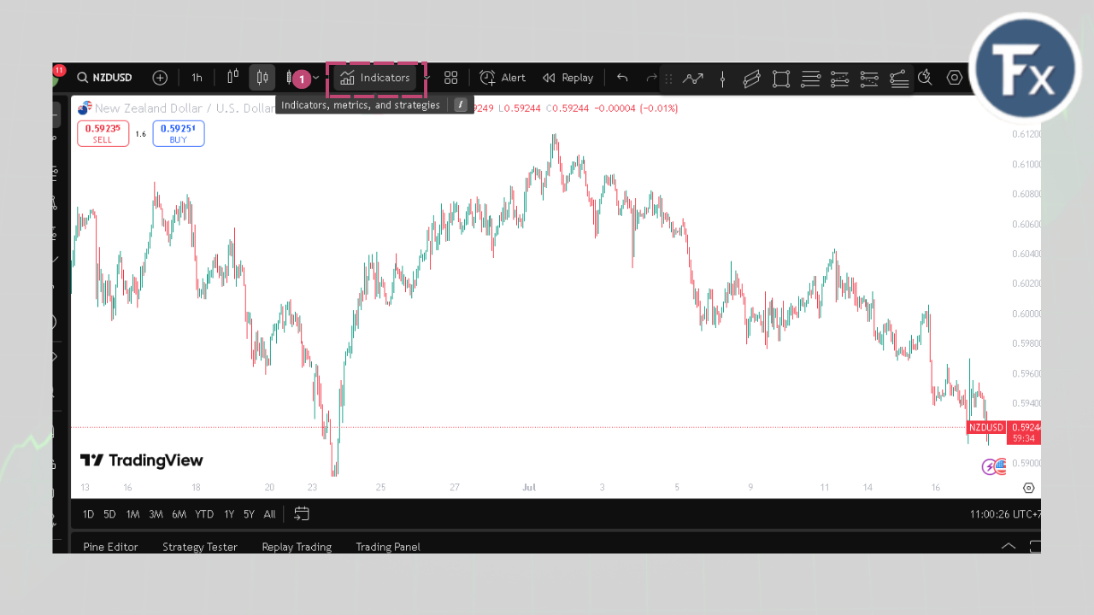The height and width of the screenshot is (615, 1094).
Task: Click the NZDUSD symbol search
Action: [x=105, y=78]
